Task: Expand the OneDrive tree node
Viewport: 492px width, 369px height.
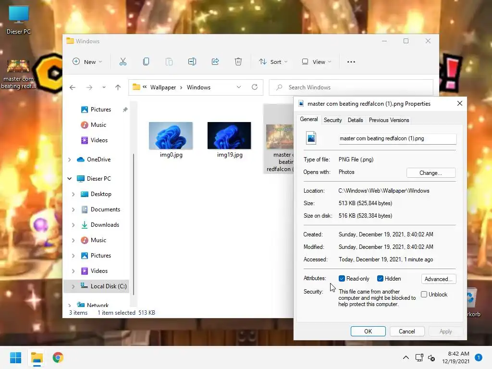Action: pos(70,160)
